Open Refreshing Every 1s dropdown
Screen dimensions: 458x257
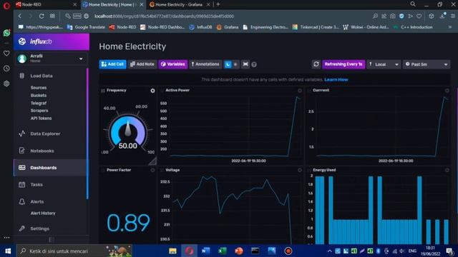click(343, 64)
